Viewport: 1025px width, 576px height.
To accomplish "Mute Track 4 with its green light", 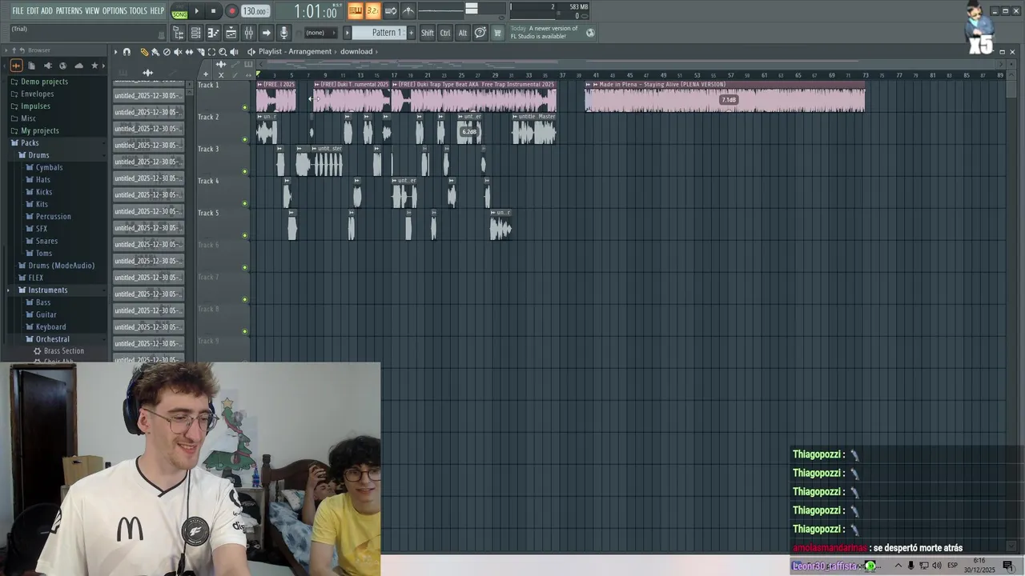I will coord(245,203).
